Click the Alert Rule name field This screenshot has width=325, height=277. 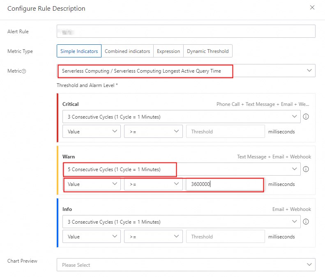tap(186, 32)
